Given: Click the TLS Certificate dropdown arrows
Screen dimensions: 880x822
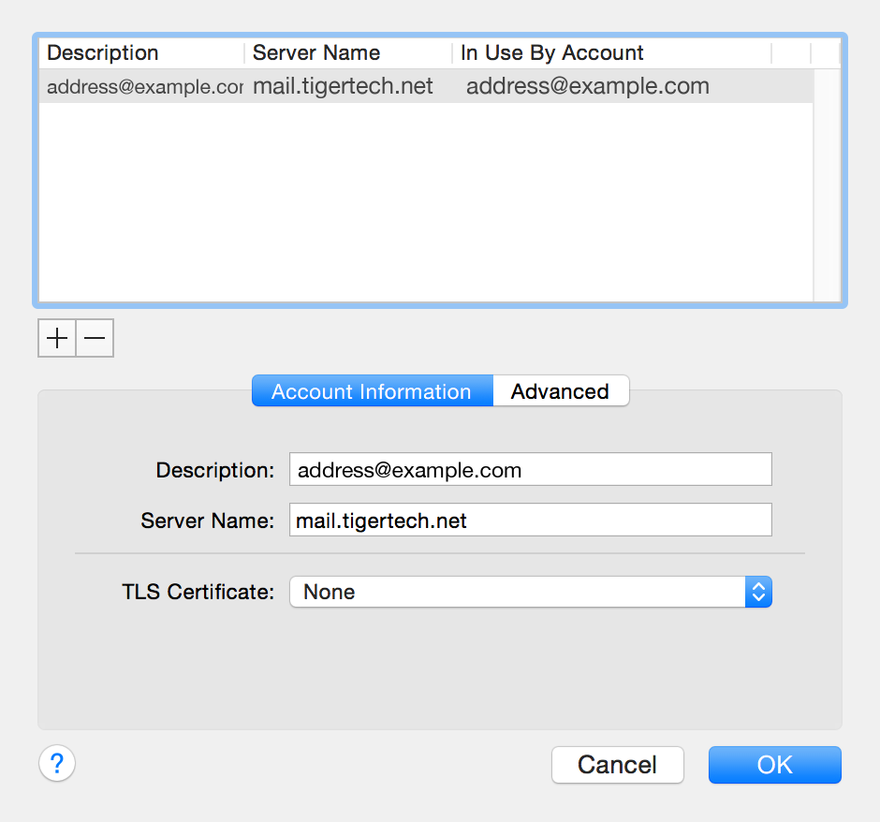Looking at the screenshot, I should [759, 592].
